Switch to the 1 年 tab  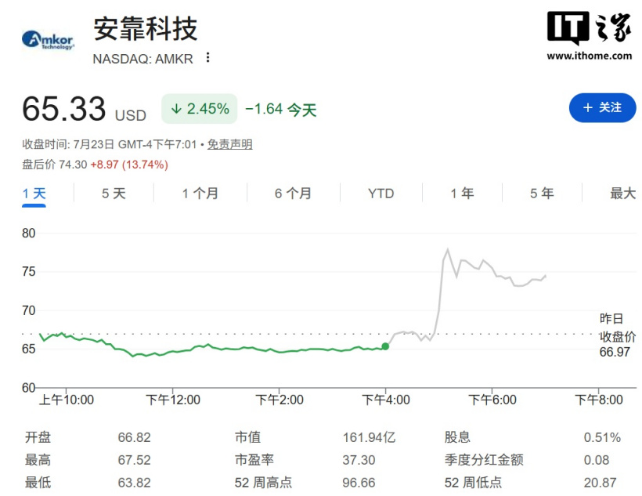(462, 194)
